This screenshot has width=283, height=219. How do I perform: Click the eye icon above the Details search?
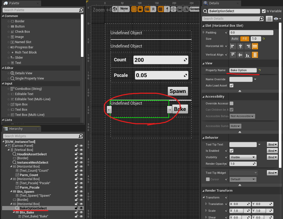pos(276,18)
